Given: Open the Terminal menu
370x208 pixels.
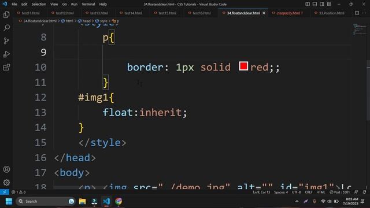Looking at the screenshot, I should click(88, 4).
